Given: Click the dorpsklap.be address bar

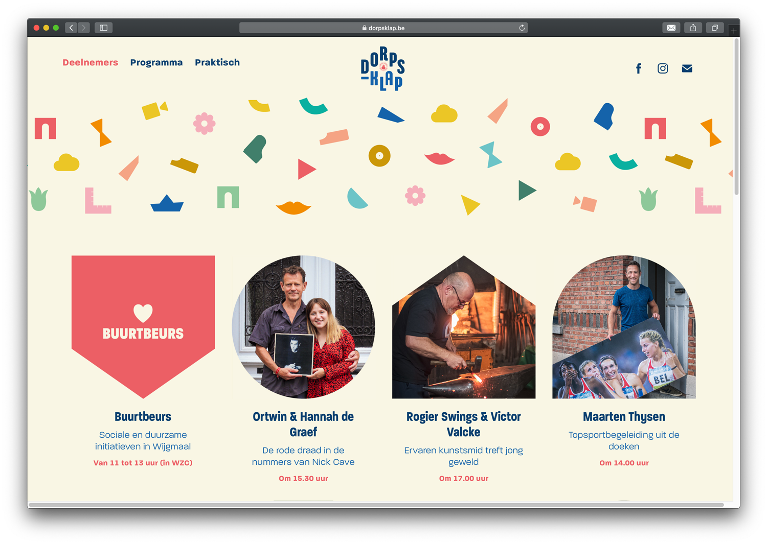Looking at the screenshot, I should pyautogui.click(x=383, y=28).
